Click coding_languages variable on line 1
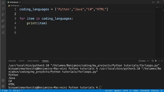Screen dimensions: 164x92 click(34, 9)
